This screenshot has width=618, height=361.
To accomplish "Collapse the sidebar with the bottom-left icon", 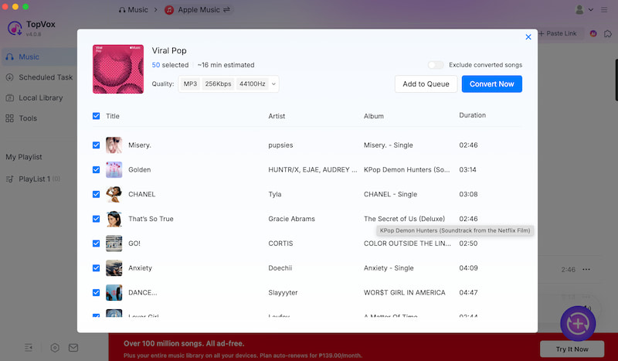I will [29, 348].
